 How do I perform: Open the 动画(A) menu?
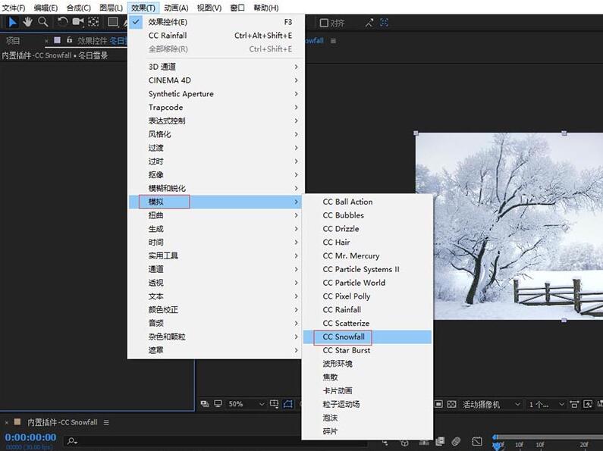click(x=176, y=8)
